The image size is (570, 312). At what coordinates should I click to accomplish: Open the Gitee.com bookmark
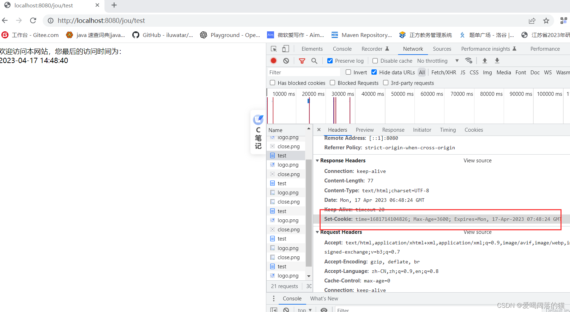click(30, 35)
